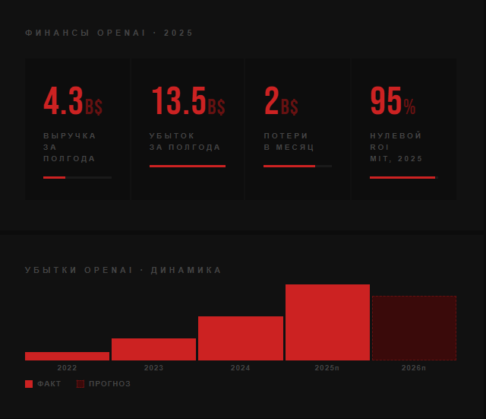Click the tallest 2025п bar
This screenshot has height=419, width=486.
(x=327, y=322)
